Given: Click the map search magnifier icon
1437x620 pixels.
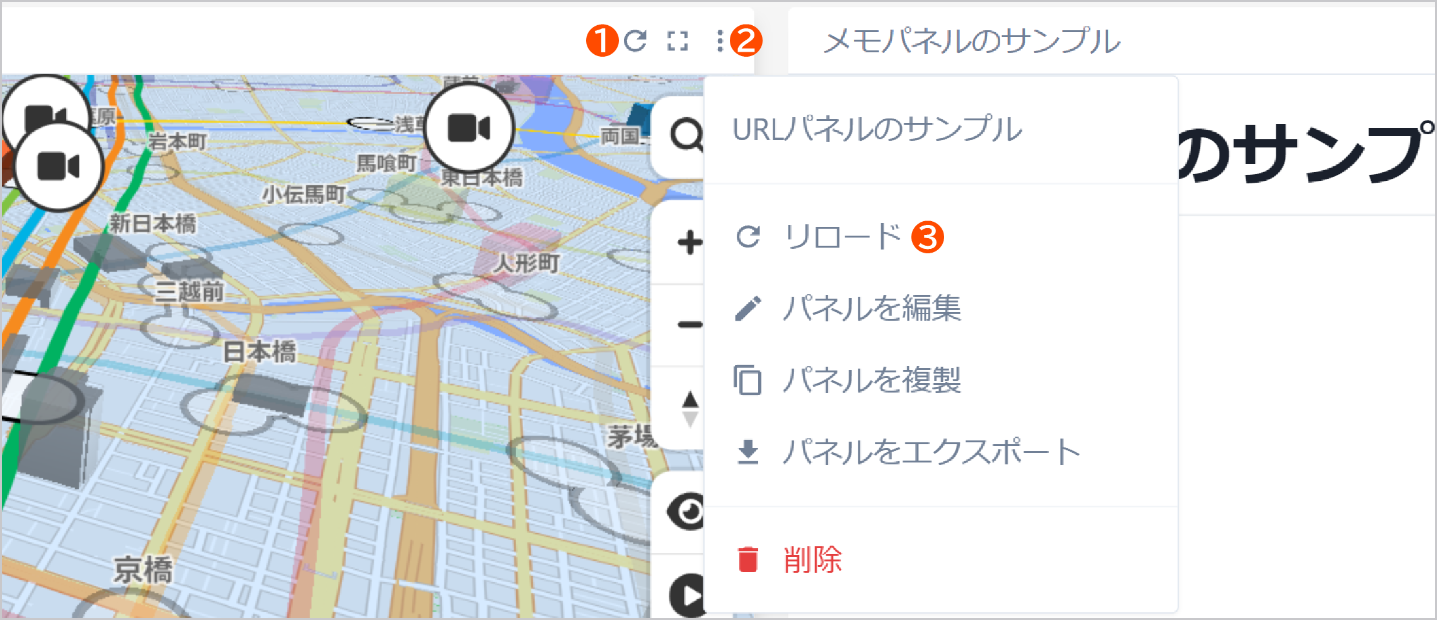Looking at the screenshot, I should click(x=686, y=135).
